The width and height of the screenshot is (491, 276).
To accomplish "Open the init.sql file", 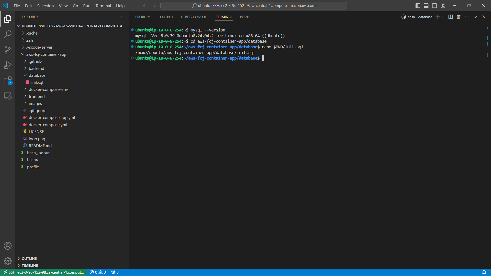I will click(x=72, y=82).
